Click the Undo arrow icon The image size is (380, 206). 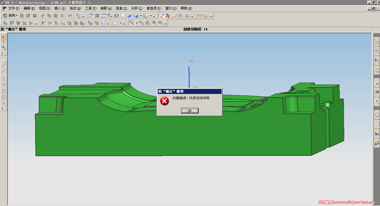pyautogui.click(x=70, y=16)
